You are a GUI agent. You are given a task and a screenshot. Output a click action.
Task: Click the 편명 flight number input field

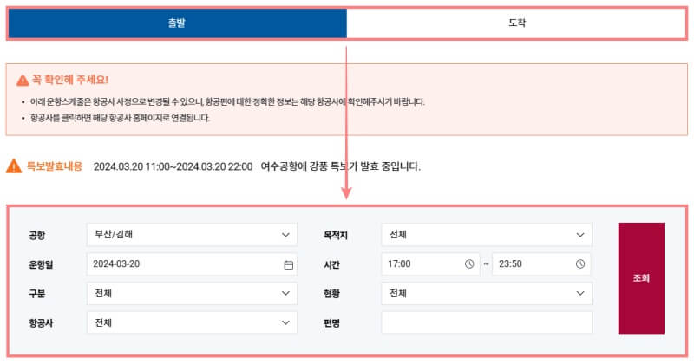click(487, 322)
